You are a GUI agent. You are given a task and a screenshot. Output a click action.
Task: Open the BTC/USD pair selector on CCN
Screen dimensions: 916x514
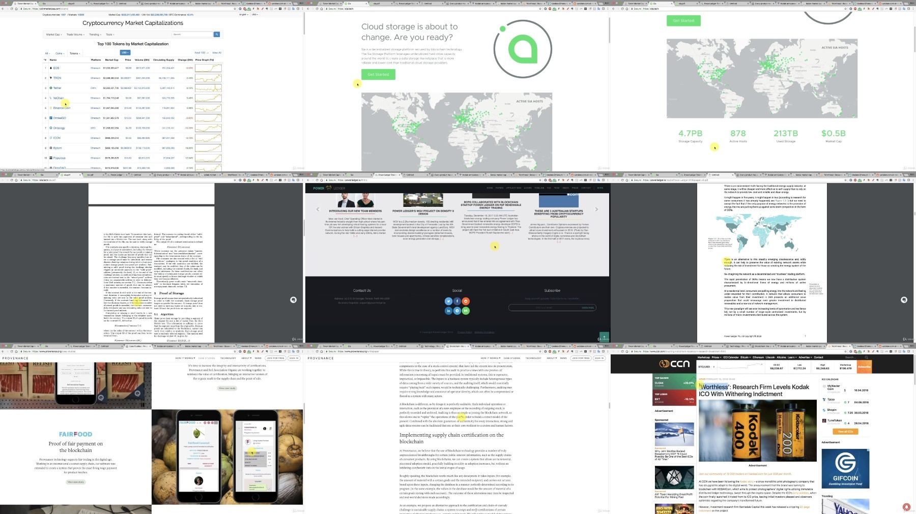pos(706,367)
